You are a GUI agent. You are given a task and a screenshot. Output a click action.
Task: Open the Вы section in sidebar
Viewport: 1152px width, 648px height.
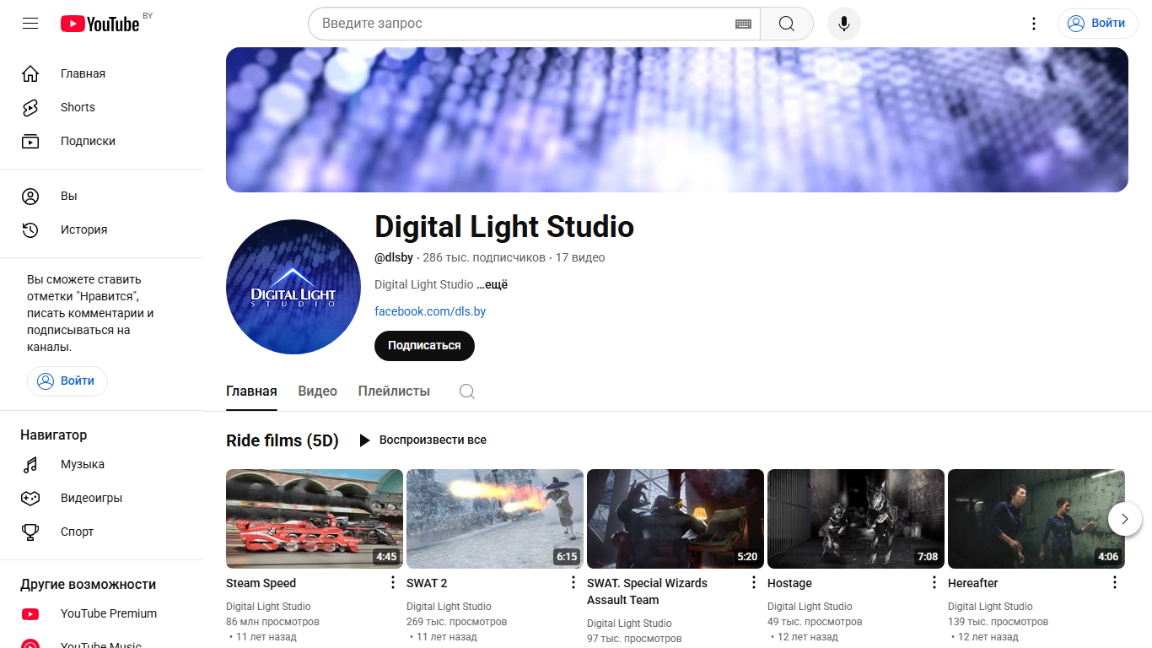[x=101, y=196]
